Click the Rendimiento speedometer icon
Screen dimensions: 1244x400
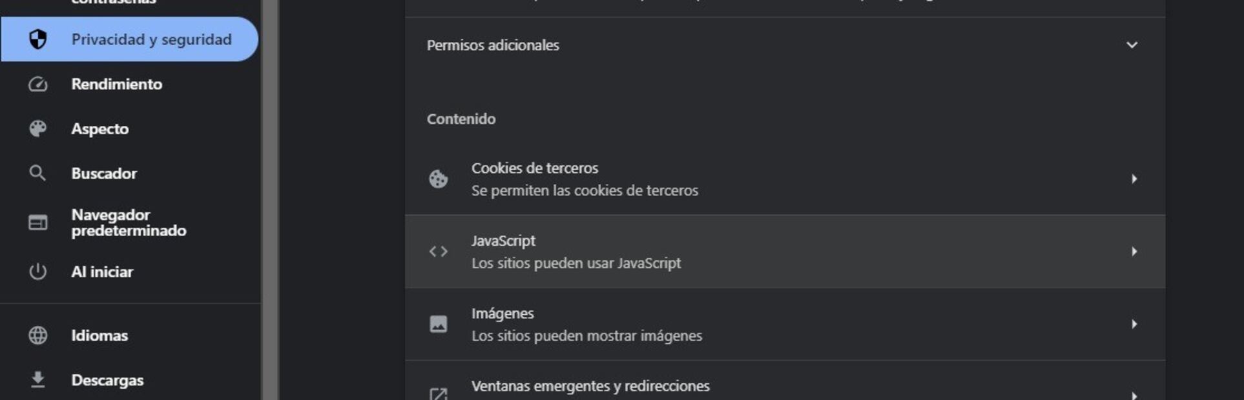pos(38,85)
